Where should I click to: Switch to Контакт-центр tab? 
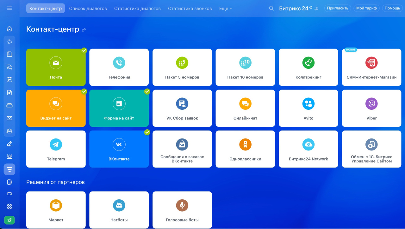(46, 9)
